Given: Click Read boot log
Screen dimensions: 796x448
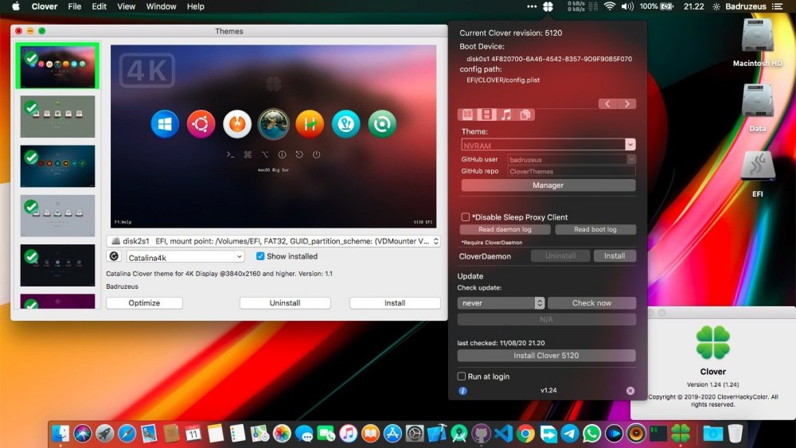Looking at the screenshot, I should click(595, 229).
